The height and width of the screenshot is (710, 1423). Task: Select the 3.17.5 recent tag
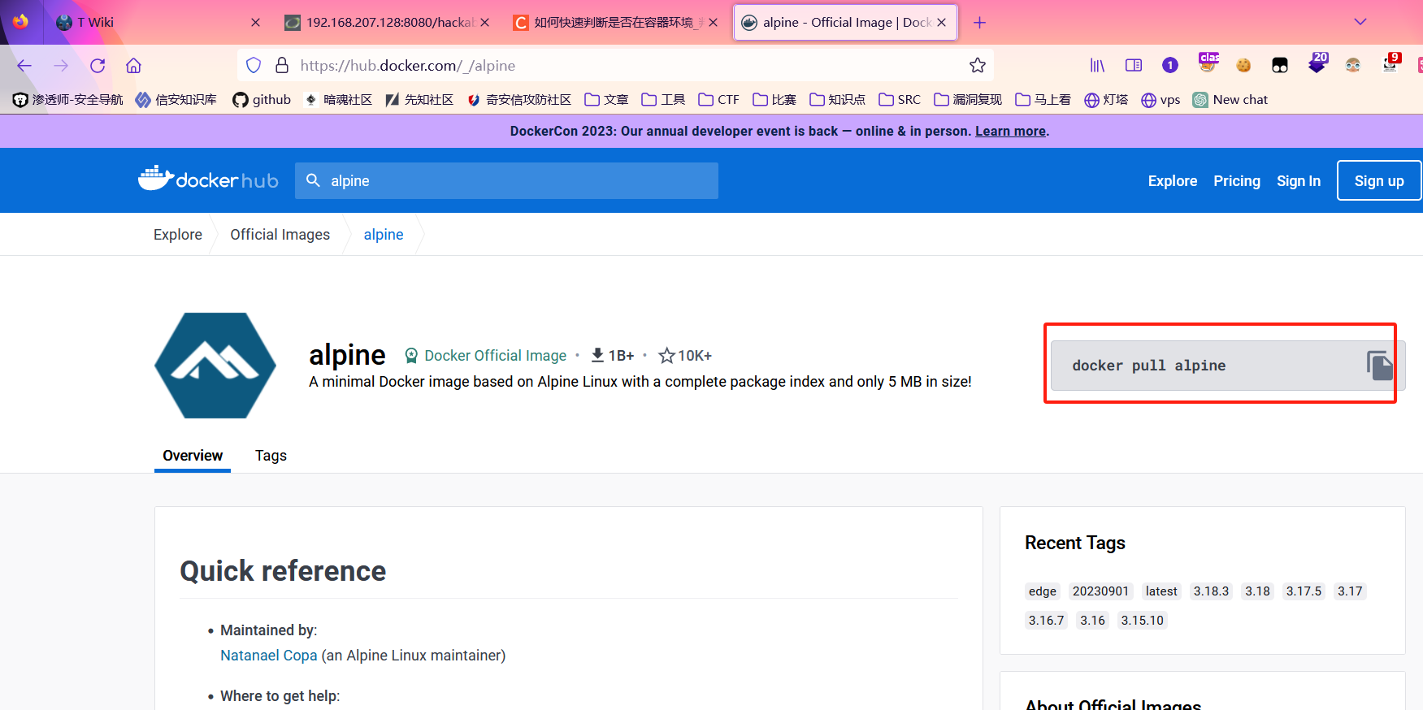pos(1304,591)
